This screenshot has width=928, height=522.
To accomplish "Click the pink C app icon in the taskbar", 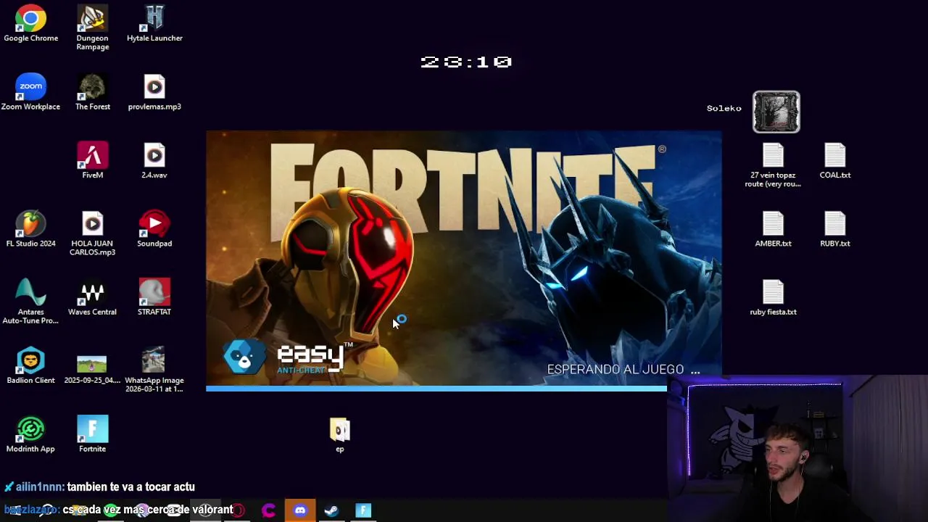I will click(x=268, y=510).
